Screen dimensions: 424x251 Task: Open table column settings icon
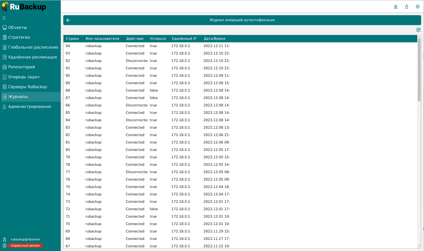(x=418, y=30)
